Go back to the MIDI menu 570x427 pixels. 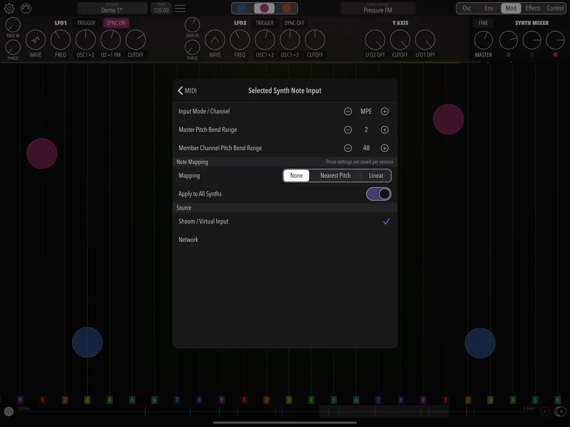tap(187, 90)
